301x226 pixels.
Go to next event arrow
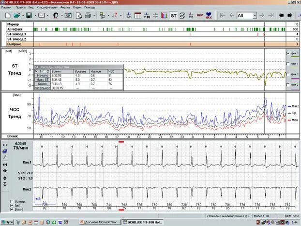click(x=262, y=15)
